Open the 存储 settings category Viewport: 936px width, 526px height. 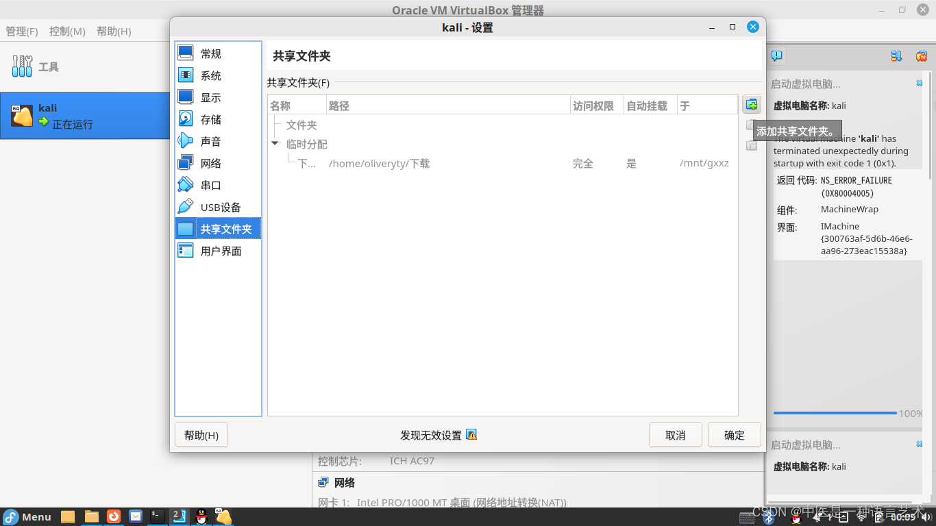pyautogui.click(x=218, y=119)
